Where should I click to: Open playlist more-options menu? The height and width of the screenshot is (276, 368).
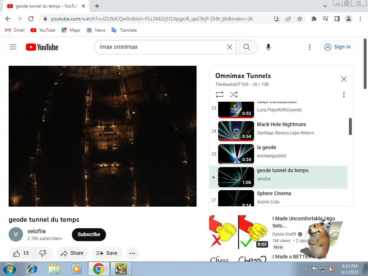344,95
